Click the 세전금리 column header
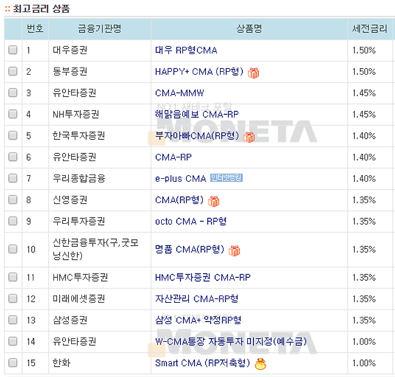 [369, 29]
